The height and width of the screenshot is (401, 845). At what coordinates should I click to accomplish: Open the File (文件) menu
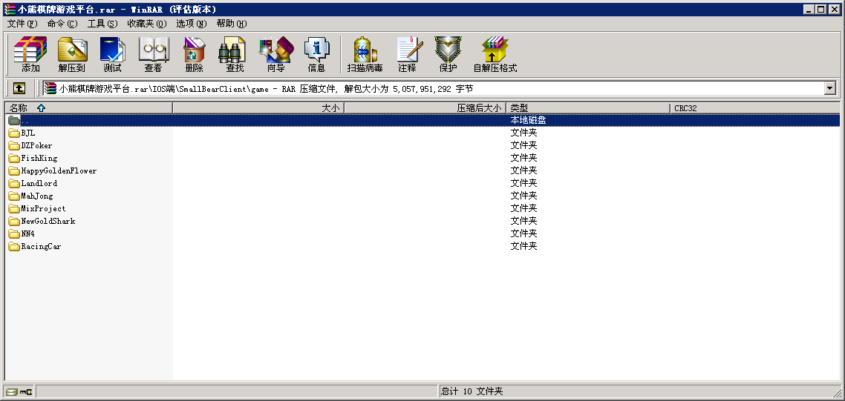point(22,24)
